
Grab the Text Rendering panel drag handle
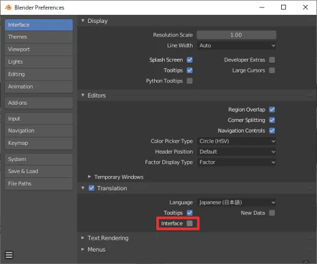tap(310, 238)
